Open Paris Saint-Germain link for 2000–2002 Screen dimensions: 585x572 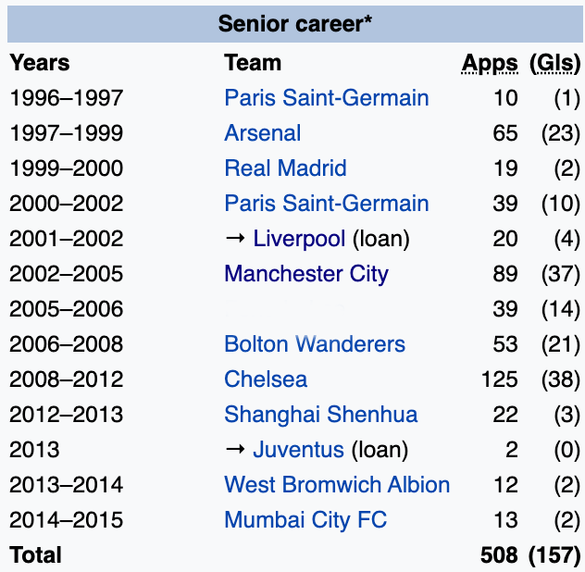pos(326,204)
